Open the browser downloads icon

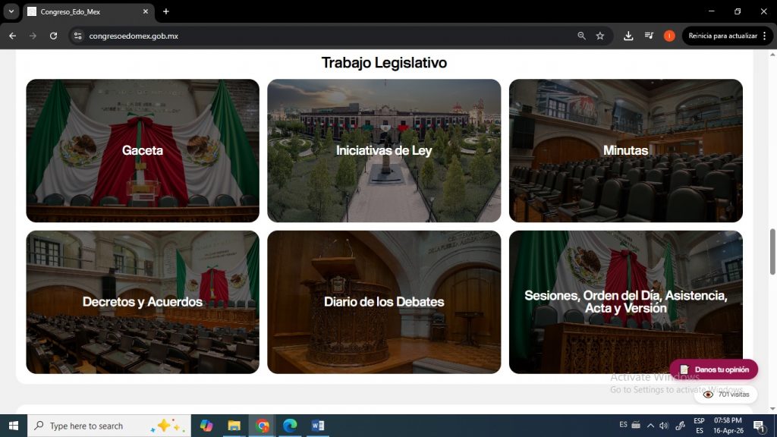point(628,36)
